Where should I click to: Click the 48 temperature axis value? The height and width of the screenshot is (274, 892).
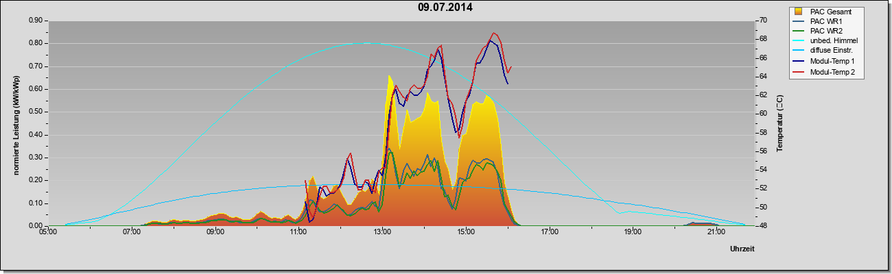762,226
